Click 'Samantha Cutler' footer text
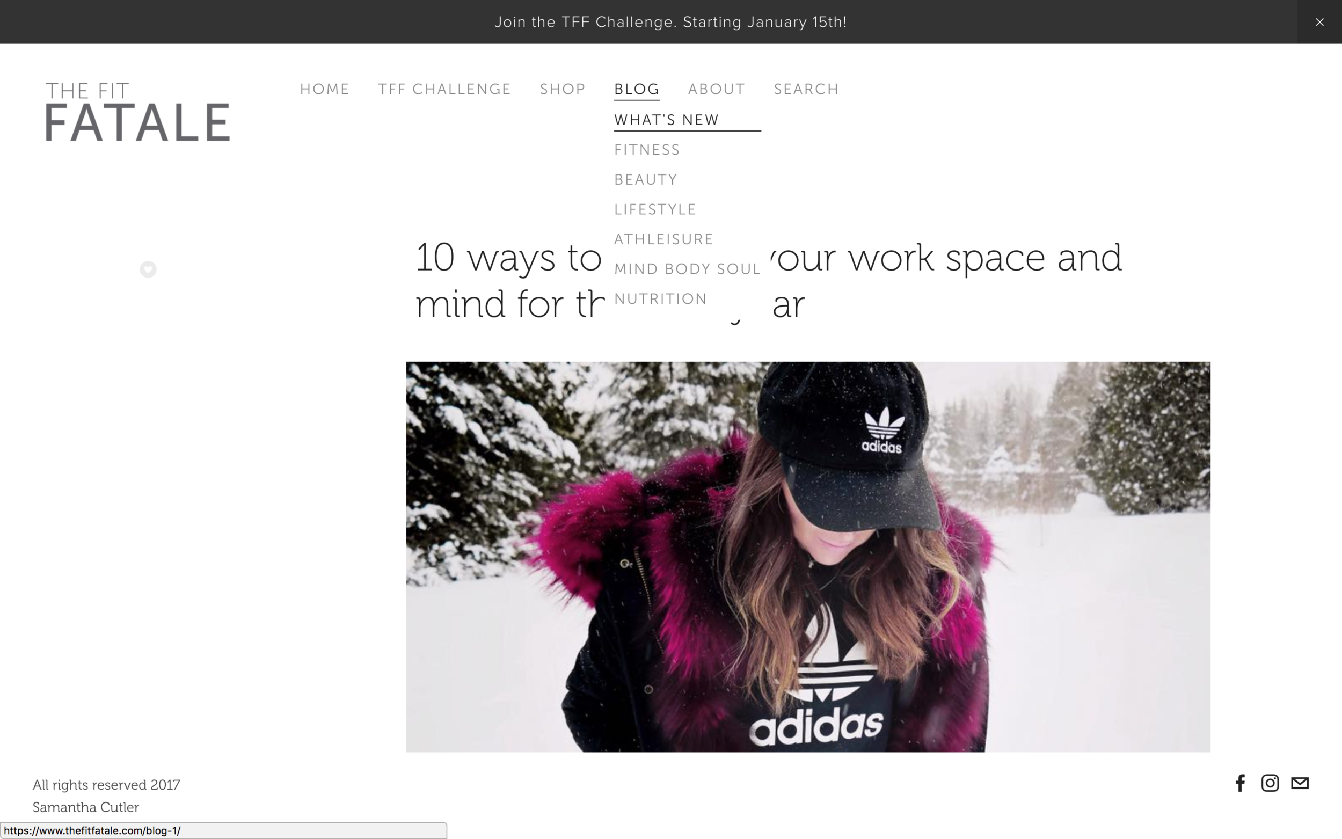 coord(85,807)
